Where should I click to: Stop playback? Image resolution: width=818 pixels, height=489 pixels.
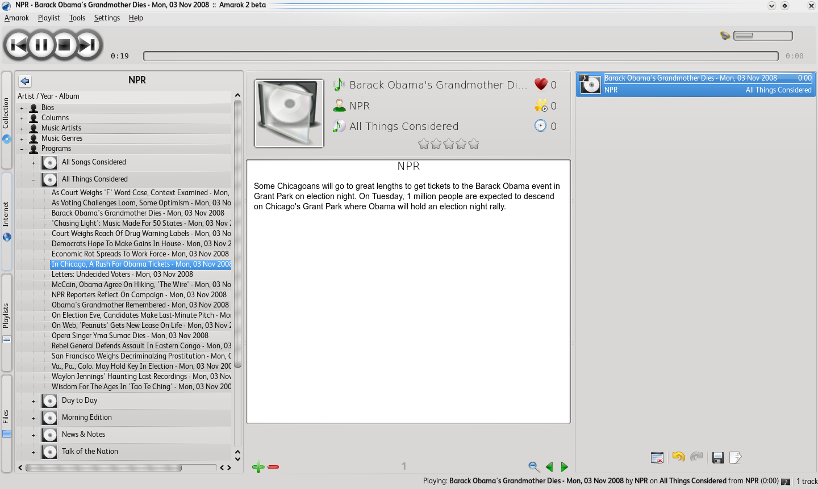click(x=64, y=44)
